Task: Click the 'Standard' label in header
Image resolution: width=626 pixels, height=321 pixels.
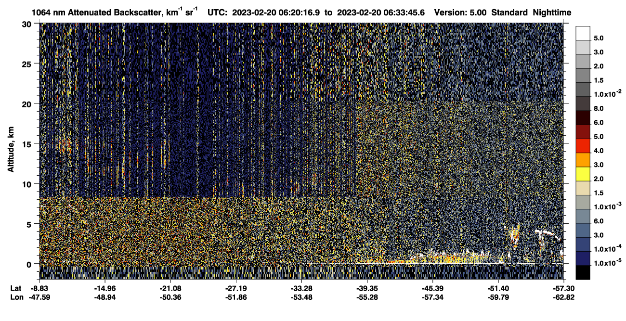Action: pos(510,13)
